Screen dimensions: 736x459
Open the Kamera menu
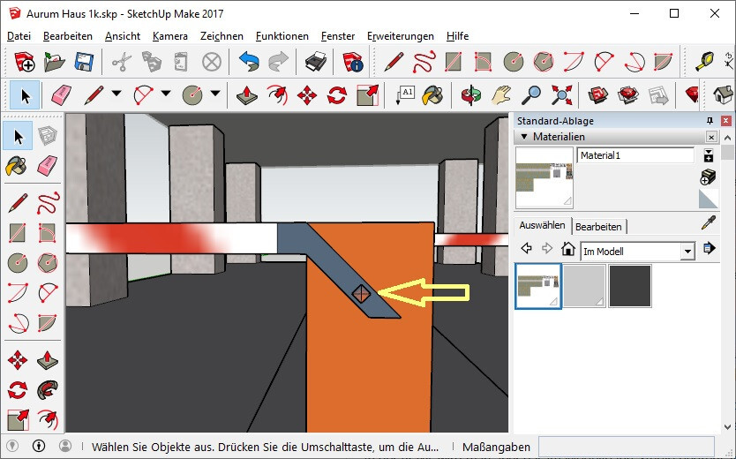click(170, 36)
